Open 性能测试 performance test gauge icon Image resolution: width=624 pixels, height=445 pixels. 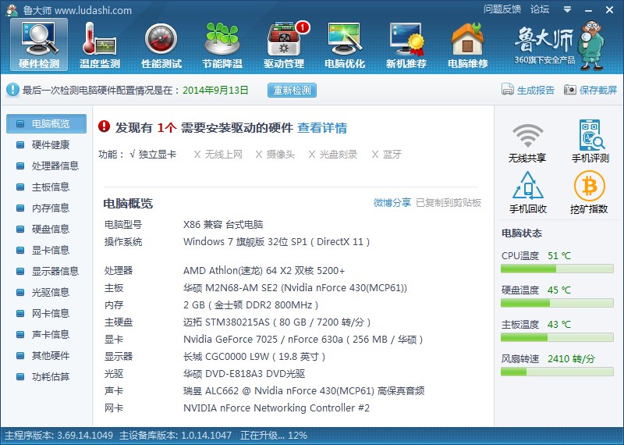[x=161, y=44]
